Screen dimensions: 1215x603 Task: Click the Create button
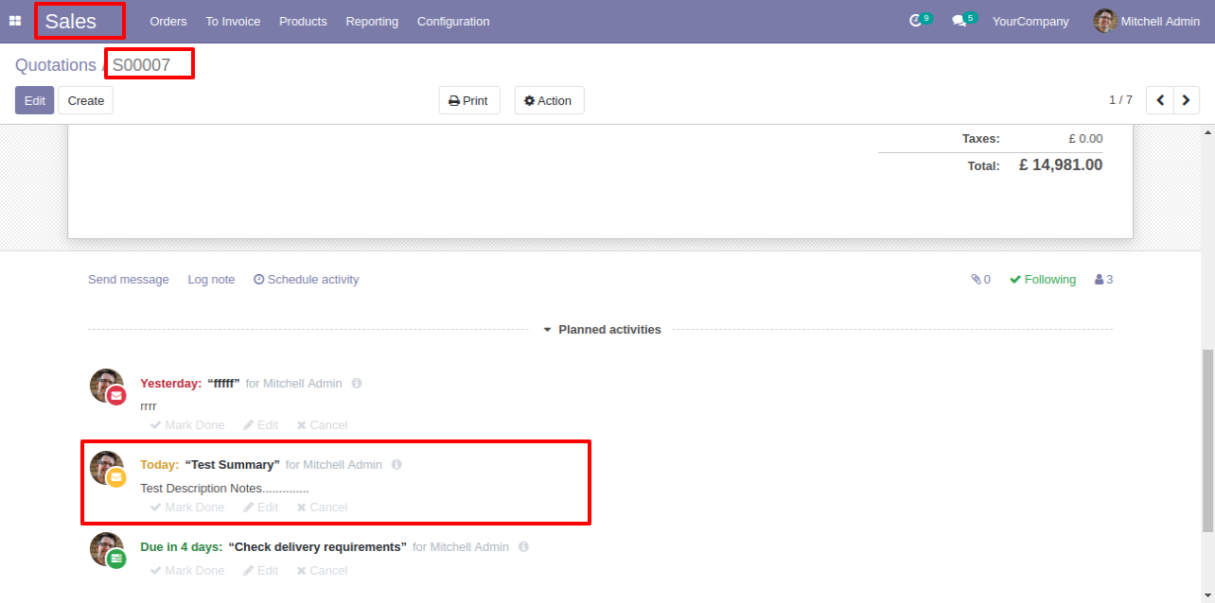[x=86, y=100]
